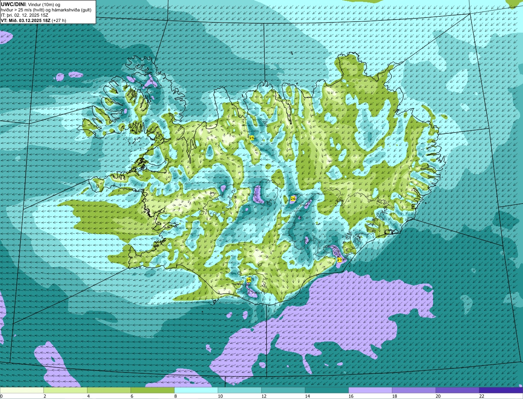Image resolution: width=523 pixels, height=399 pixels.
Task: Click the UWC/DINI Vindur (10m) title line
Action: tap(30, 4)
